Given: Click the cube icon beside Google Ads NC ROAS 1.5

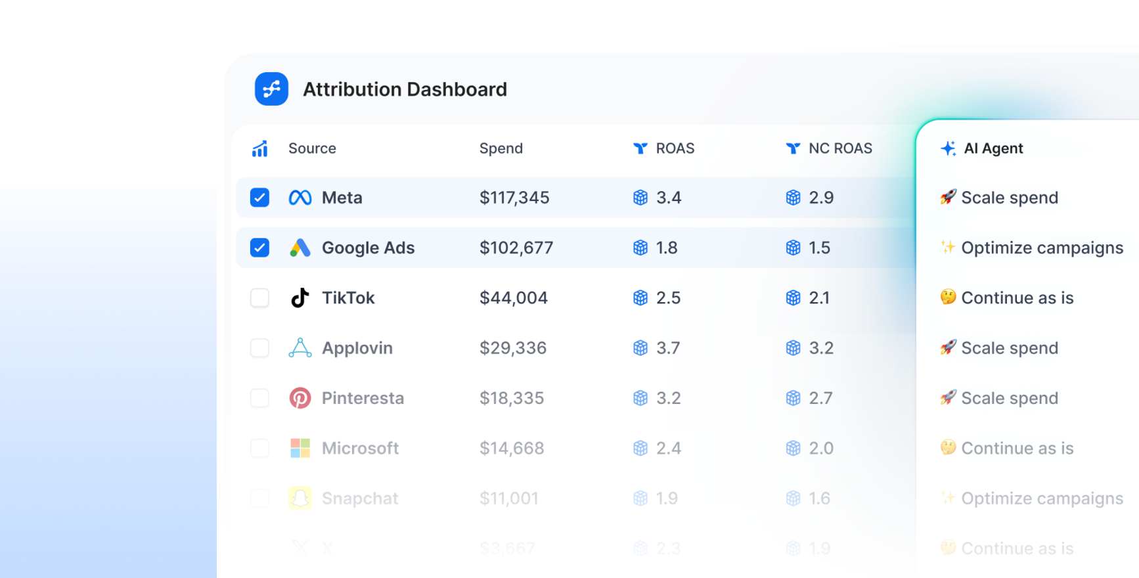Looking at the screenshot, I should click(x=793, y=248).
